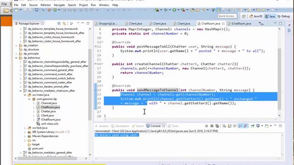The image size is (294, 165).
Task: Switch to the Declaration tab
Action: pos(120,126)
